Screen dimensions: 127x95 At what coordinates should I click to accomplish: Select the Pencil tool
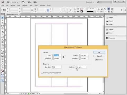[x=2, y=40]
